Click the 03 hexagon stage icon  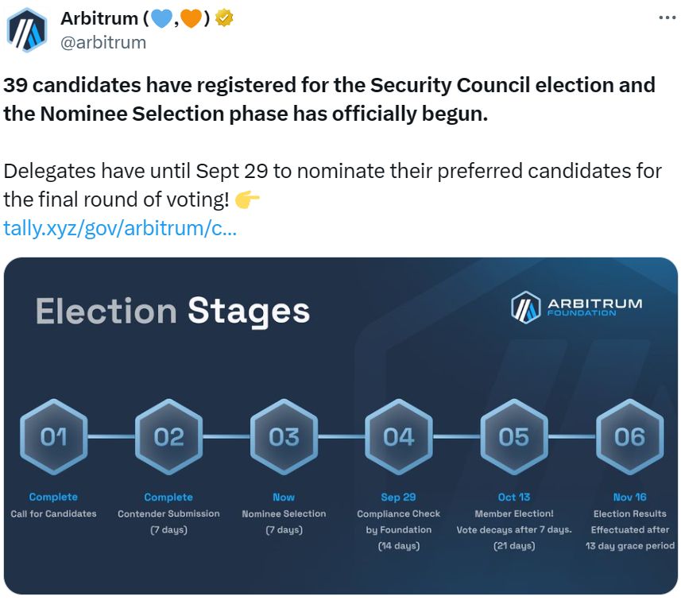284,436
